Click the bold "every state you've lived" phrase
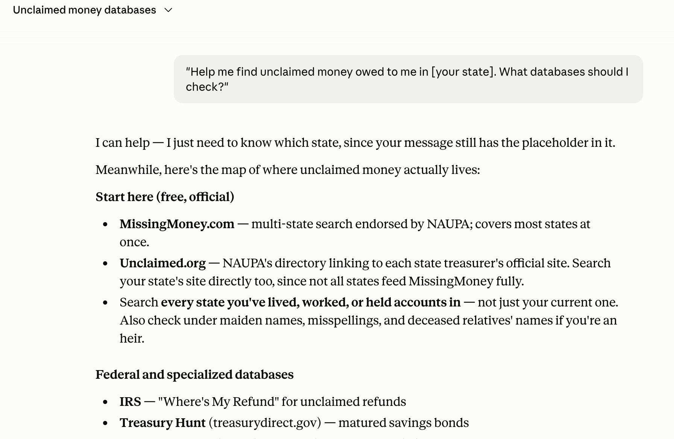This screenshot has width=674, height=439. [x=311, y=302]
